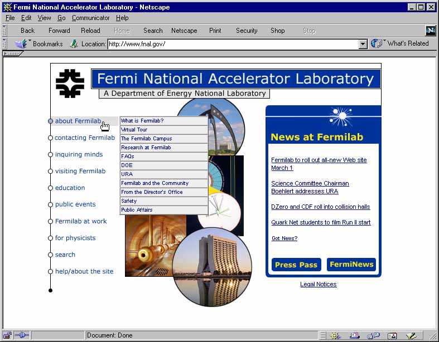The width and height of the screenshot is (439, 342).
Task: Select 'What is Fermilab?' submenu item
Action: (164, 121)
